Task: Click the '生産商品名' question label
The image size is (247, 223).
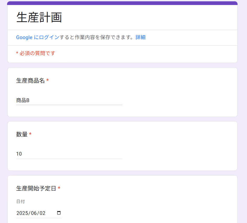Action: pyautogui.click(x=30, y=81)
